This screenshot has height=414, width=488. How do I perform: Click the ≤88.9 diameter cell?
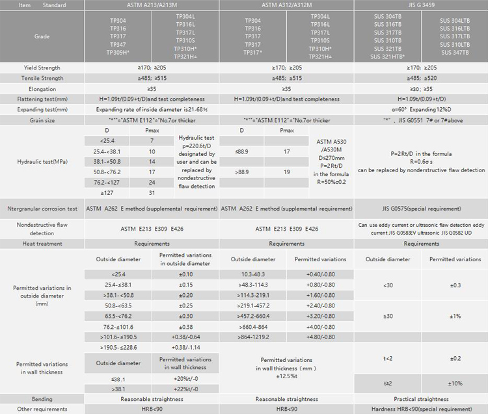click(242, 151)
